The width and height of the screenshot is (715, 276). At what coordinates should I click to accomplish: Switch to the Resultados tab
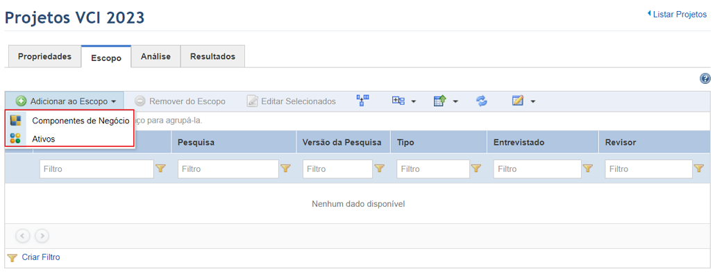(x=212, y=56)
